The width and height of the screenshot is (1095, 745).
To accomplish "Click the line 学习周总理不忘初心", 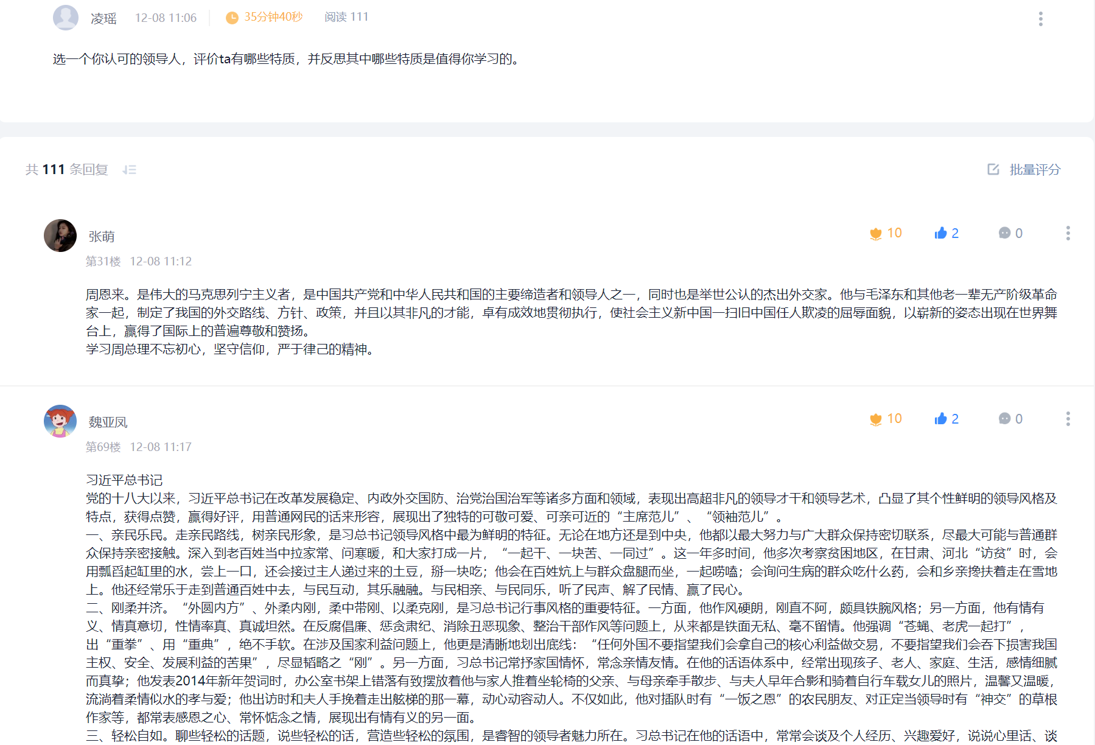I will tap(230, 349).
